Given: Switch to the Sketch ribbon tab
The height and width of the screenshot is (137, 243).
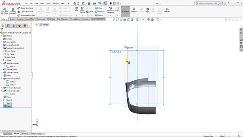Looking at the screenshot, I should (x=12, y=19).
